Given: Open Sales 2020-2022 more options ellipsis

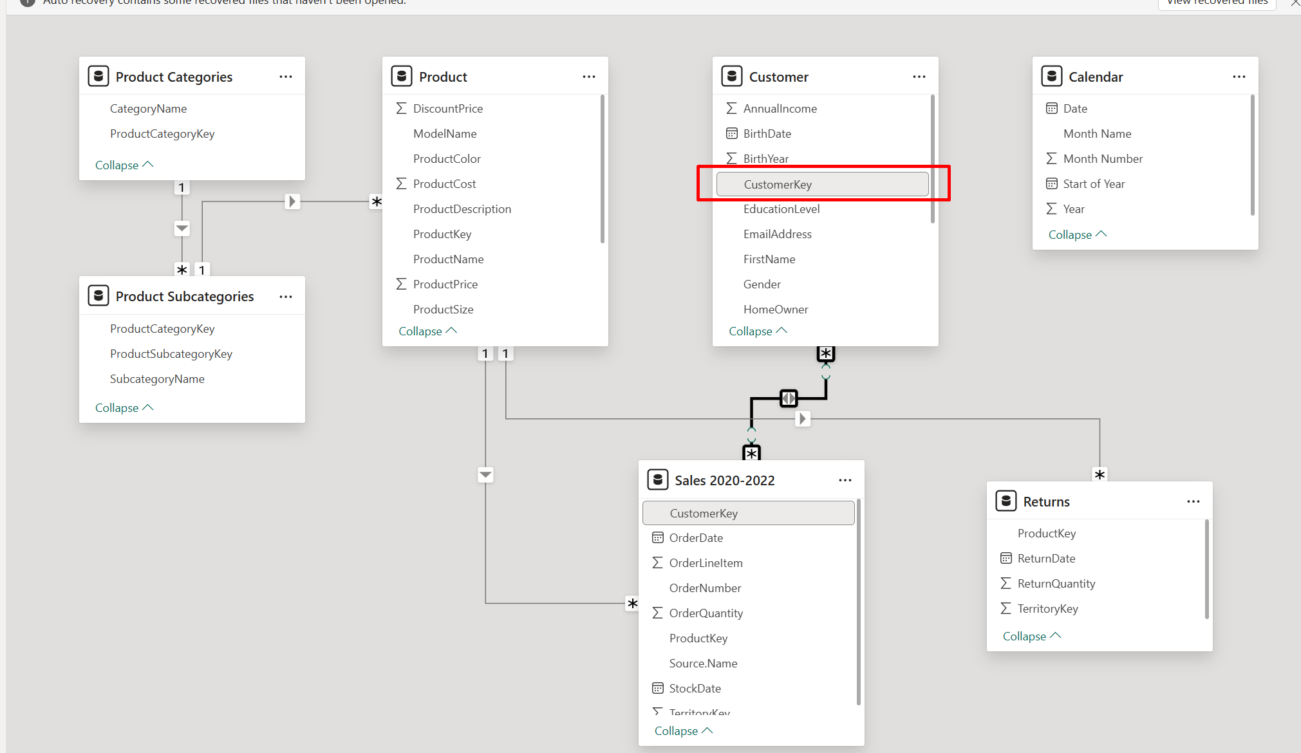Looking at the screenshot, I should tap(845, 480).
